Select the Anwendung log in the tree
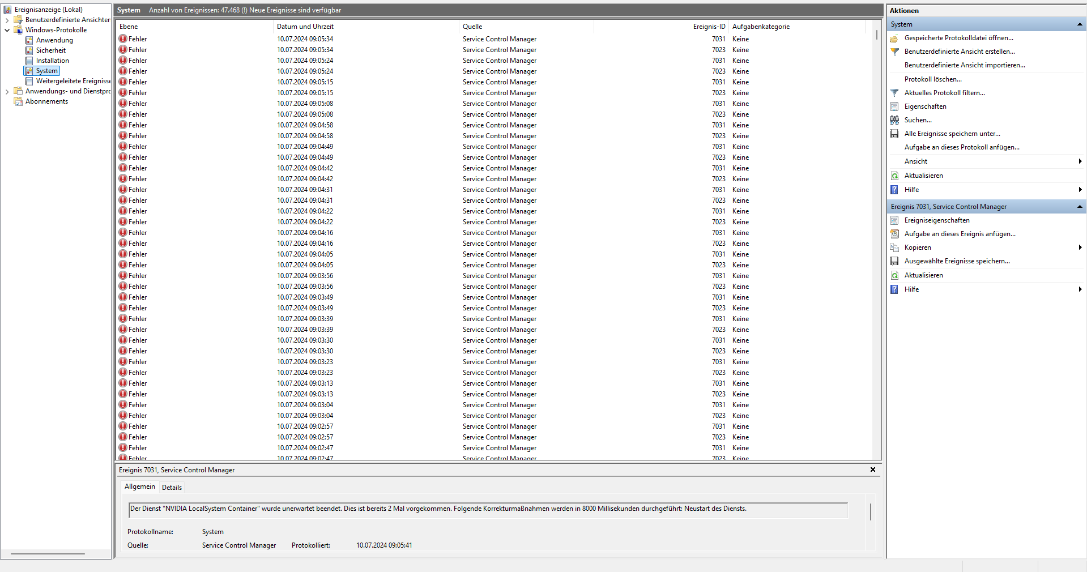Image resolution: width=1087 pixels, height=572 pixels. pyautogui.click(x=54, y=40)
